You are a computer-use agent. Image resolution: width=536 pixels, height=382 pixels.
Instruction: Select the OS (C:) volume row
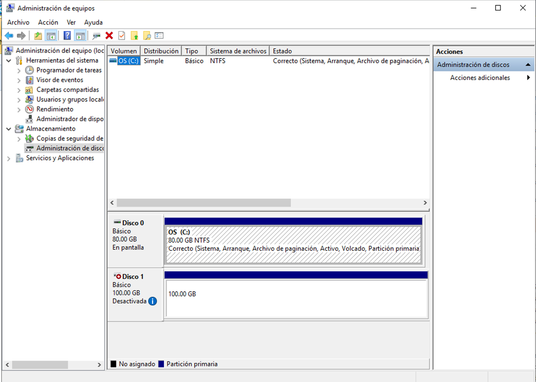tap(128, 60)
